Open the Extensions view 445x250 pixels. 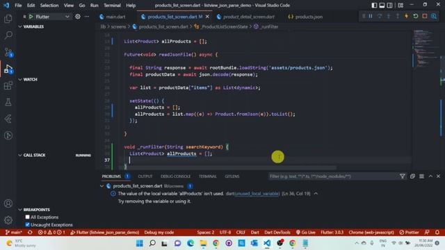8,85
